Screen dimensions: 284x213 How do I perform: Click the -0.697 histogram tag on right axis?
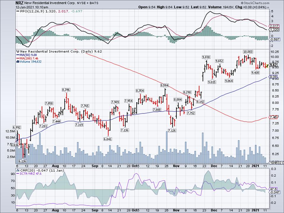(275, 40)
